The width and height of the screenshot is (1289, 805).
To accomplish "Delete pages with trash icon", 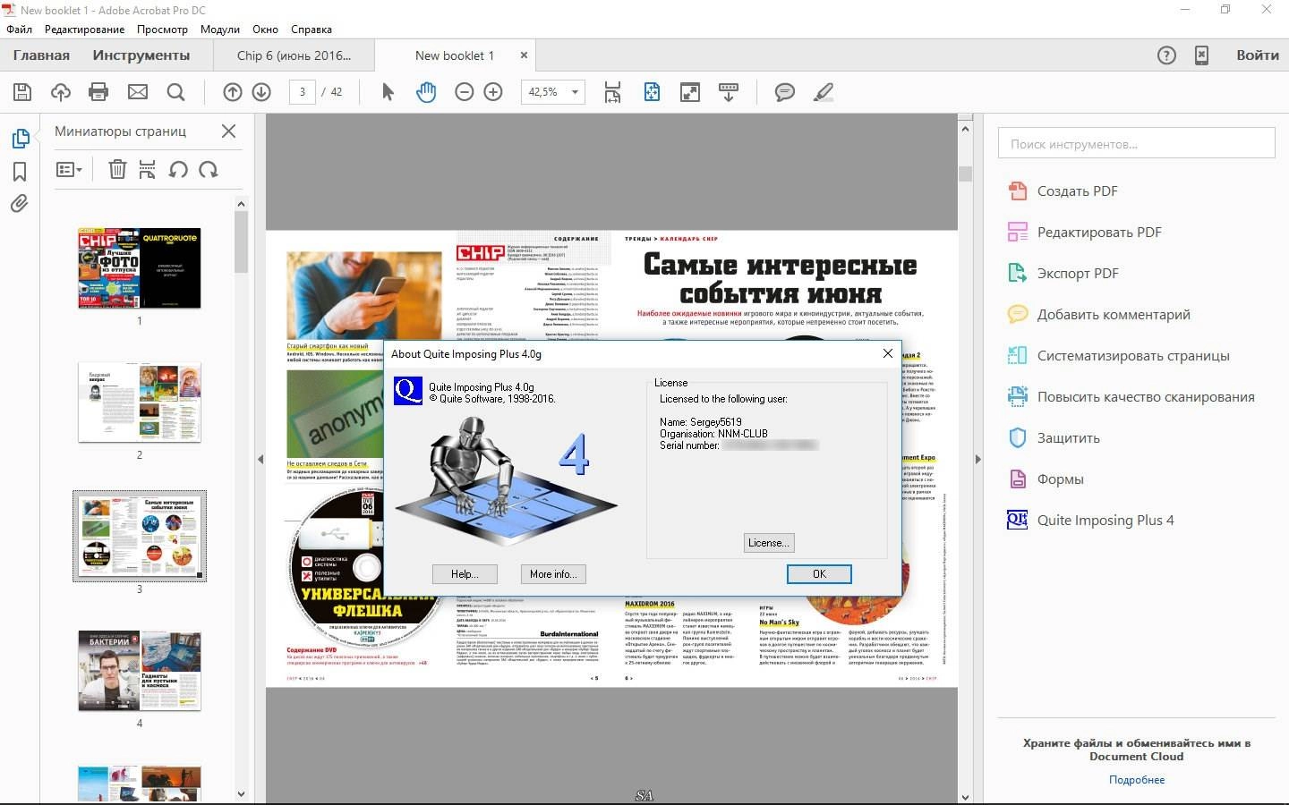I will coord(117,169).
